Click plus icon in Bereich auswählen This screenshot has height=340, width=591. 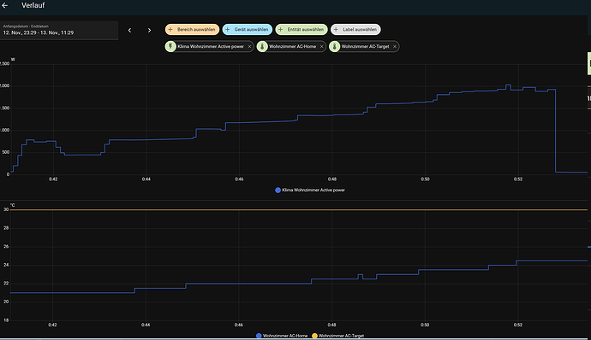(x=170, y=29)
